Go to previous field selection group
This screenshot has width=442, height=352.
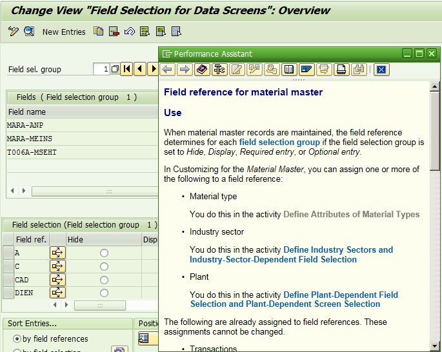140,69
